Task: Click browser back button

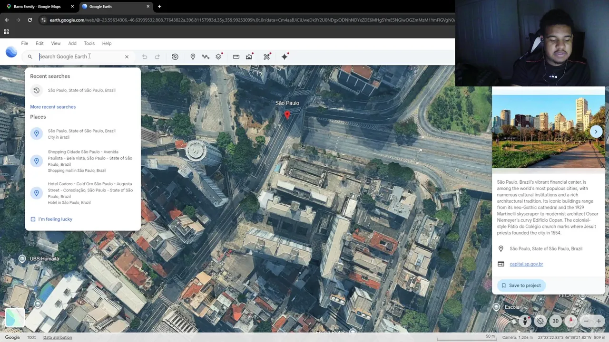Action: pos(7,20)
